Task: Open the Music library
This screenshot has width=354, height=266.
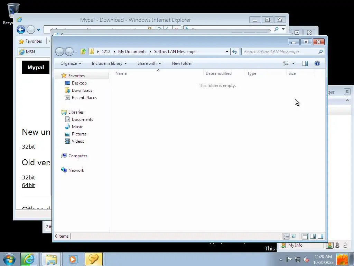Action: tap(77, 127)
